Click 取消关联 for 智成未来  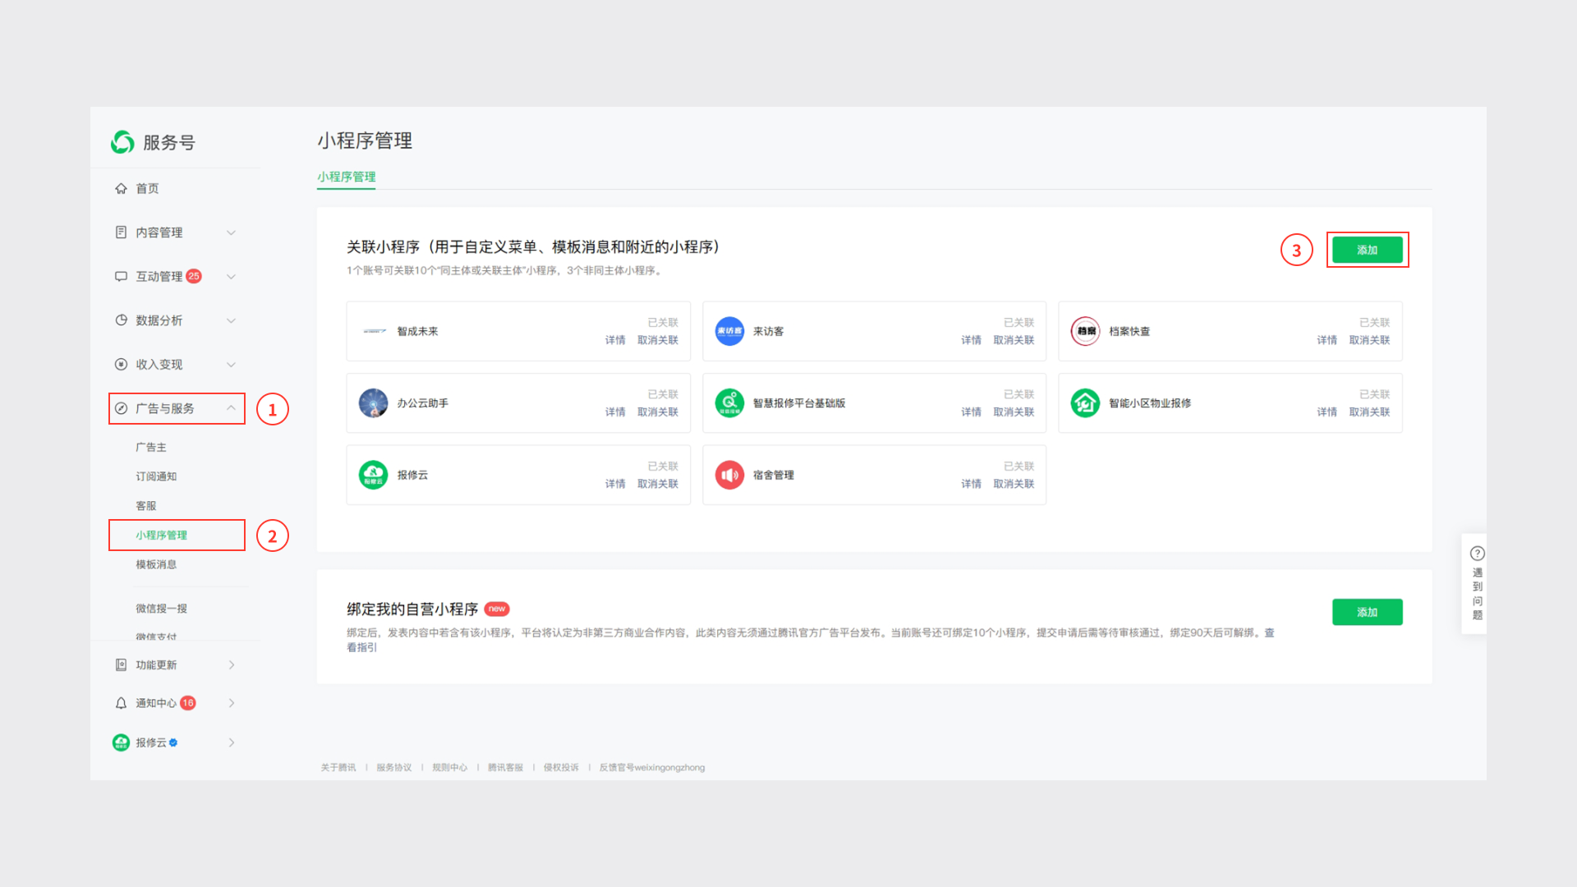(x=657, y=340)
